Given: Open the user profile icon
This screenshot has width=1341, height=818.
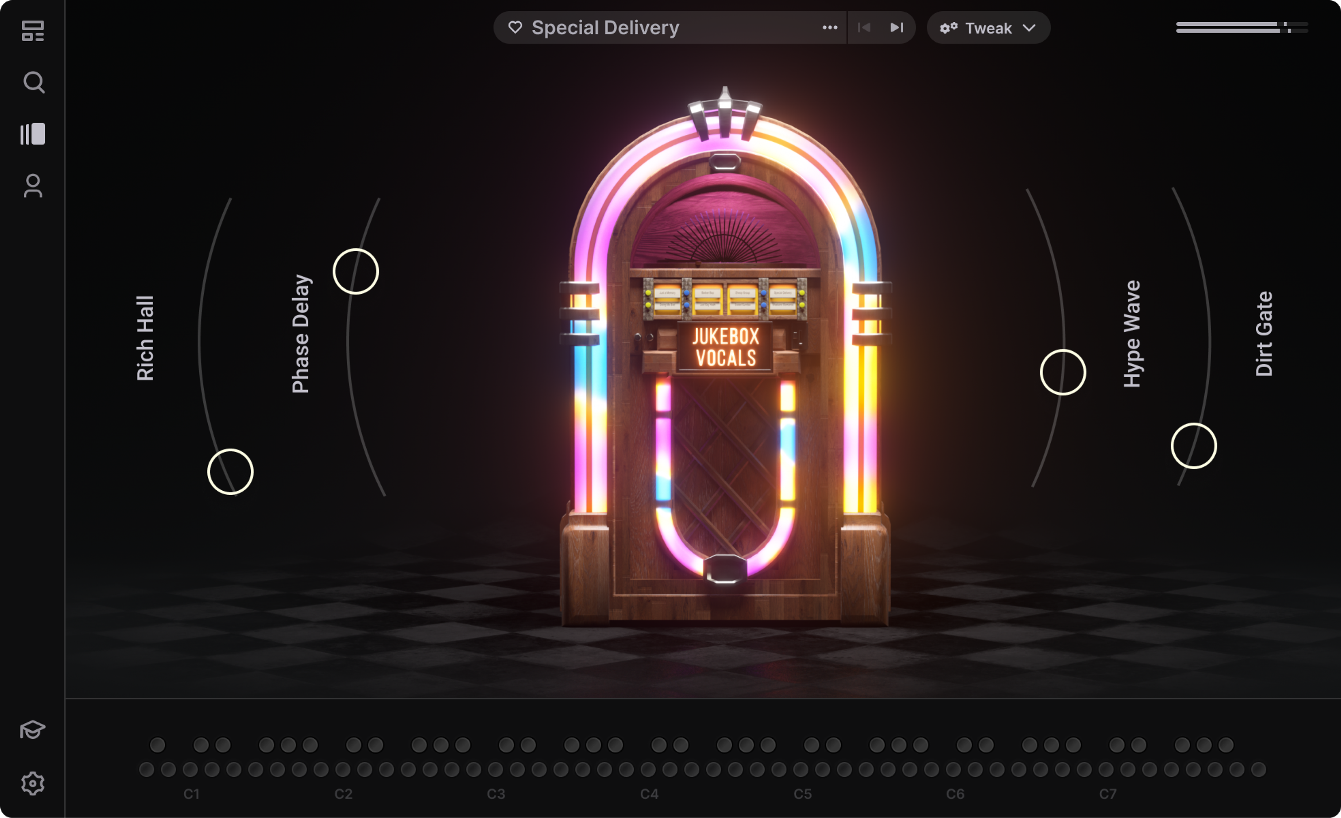Looking at the screenshot, I should coord(33,186).
